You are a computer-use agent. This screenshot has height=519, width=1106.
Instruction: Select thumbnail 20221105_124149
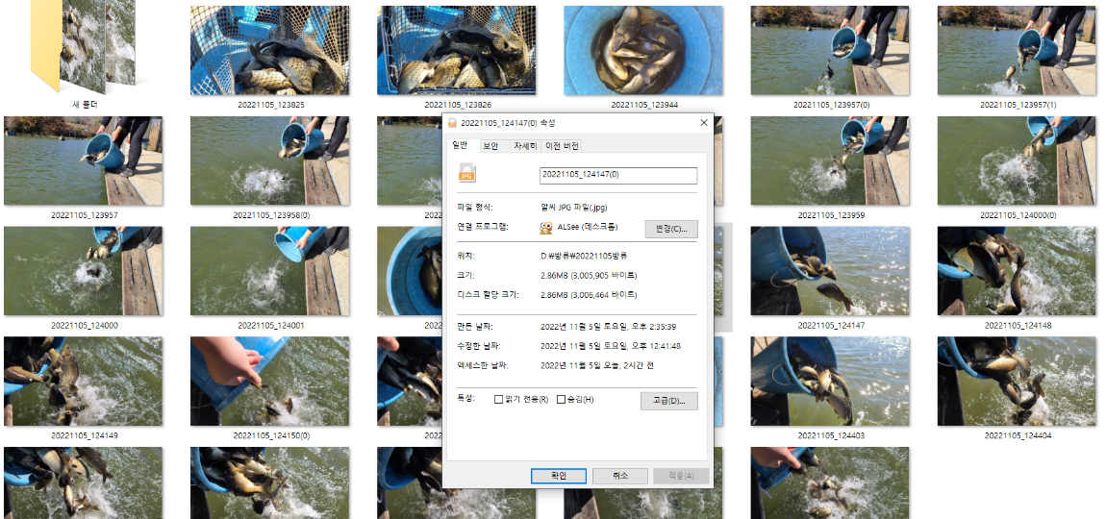[84, 381]
